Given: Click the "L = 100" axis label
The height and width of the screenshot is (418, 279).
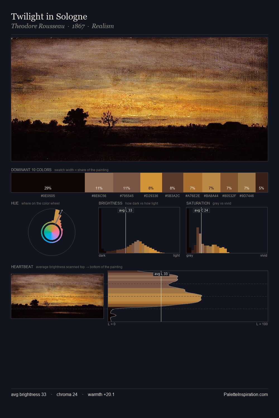Looking at the screenshot, I should coord(262,324).
